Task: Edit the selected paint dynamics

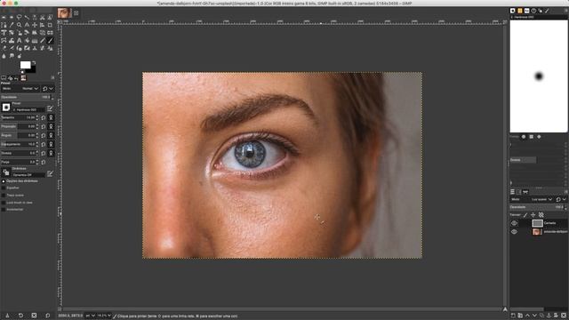Action: pyautogui.click(x=50, y=174)
